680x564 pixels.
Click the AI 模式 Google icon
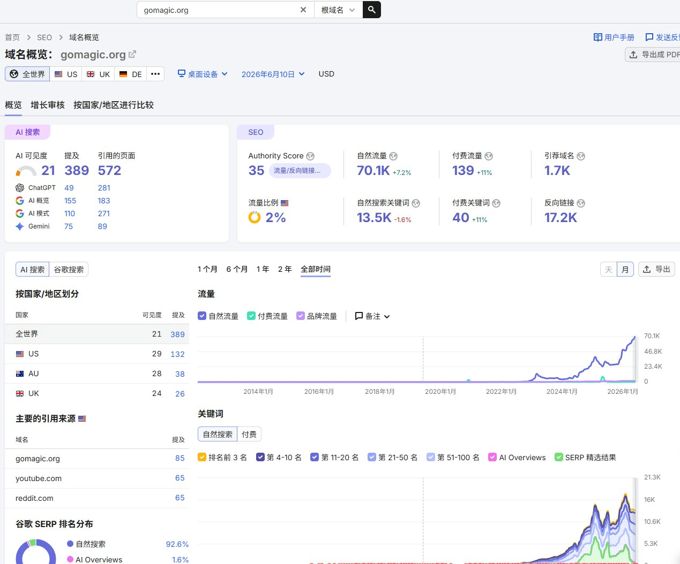[x=20, y=214]
